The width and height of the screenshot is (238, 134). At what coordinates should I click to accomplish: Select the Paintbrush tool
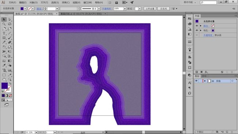click(x=10, y=38)
